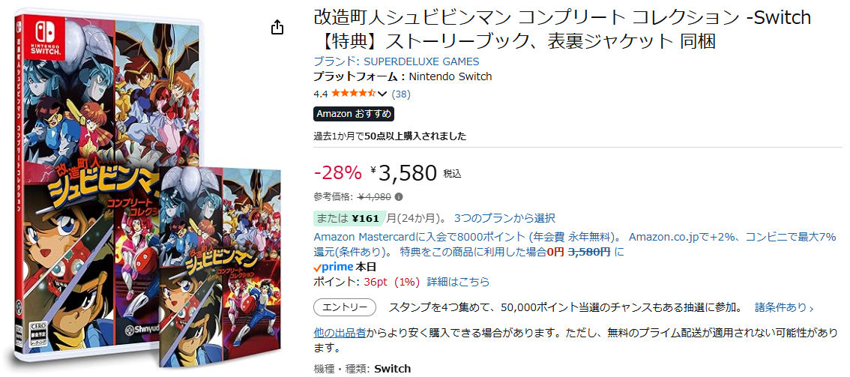The height and width of the screenshot is (377, 850).
Task: Click the orange star rating icons
Action: click(354, 94)
